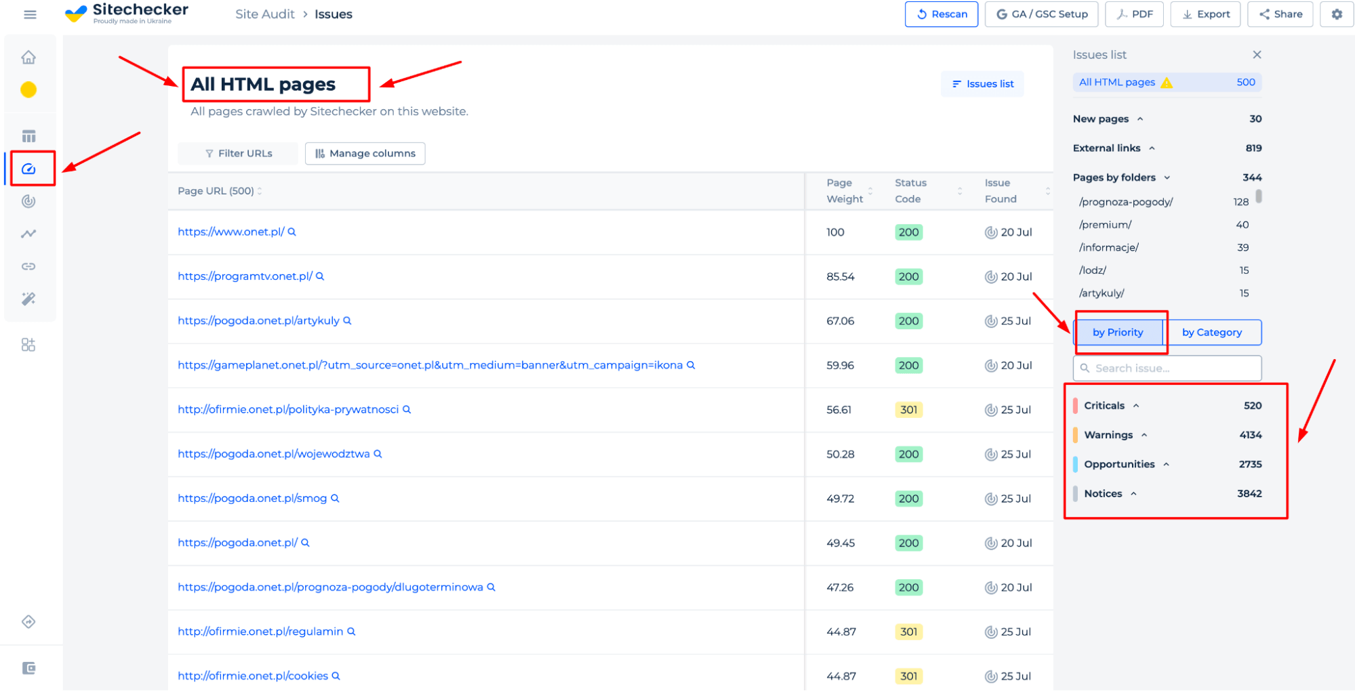Click the Issues list button
Screen dimensions: 1355x691
click(982, 84)
